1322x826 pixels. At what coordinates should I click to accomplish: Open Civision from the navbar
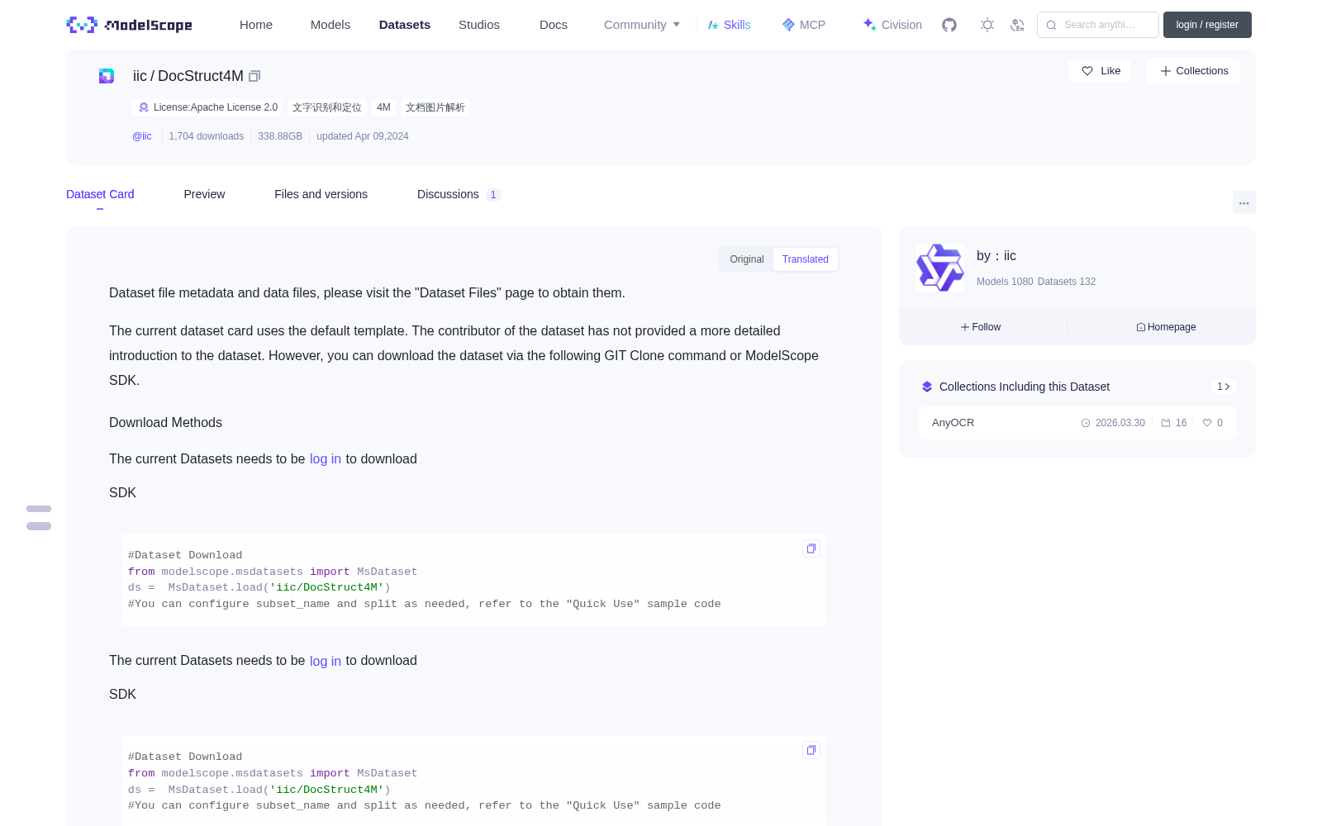point(892,25)
